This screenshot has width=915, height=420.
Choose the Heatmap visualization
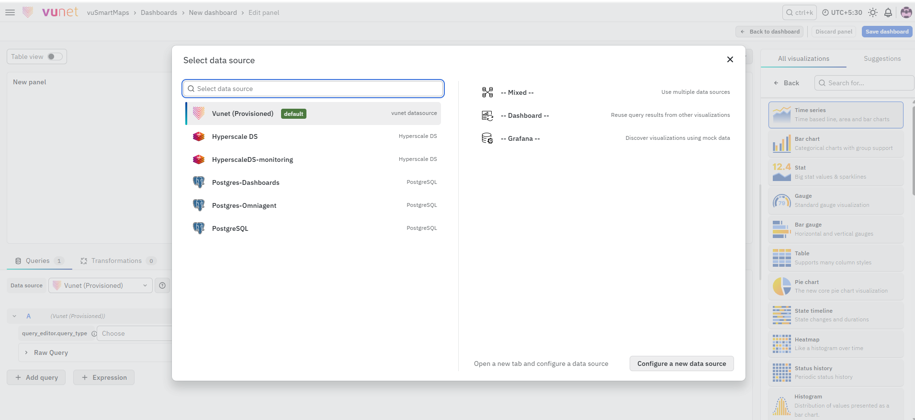pyautogui.click(x=836, y=344)
